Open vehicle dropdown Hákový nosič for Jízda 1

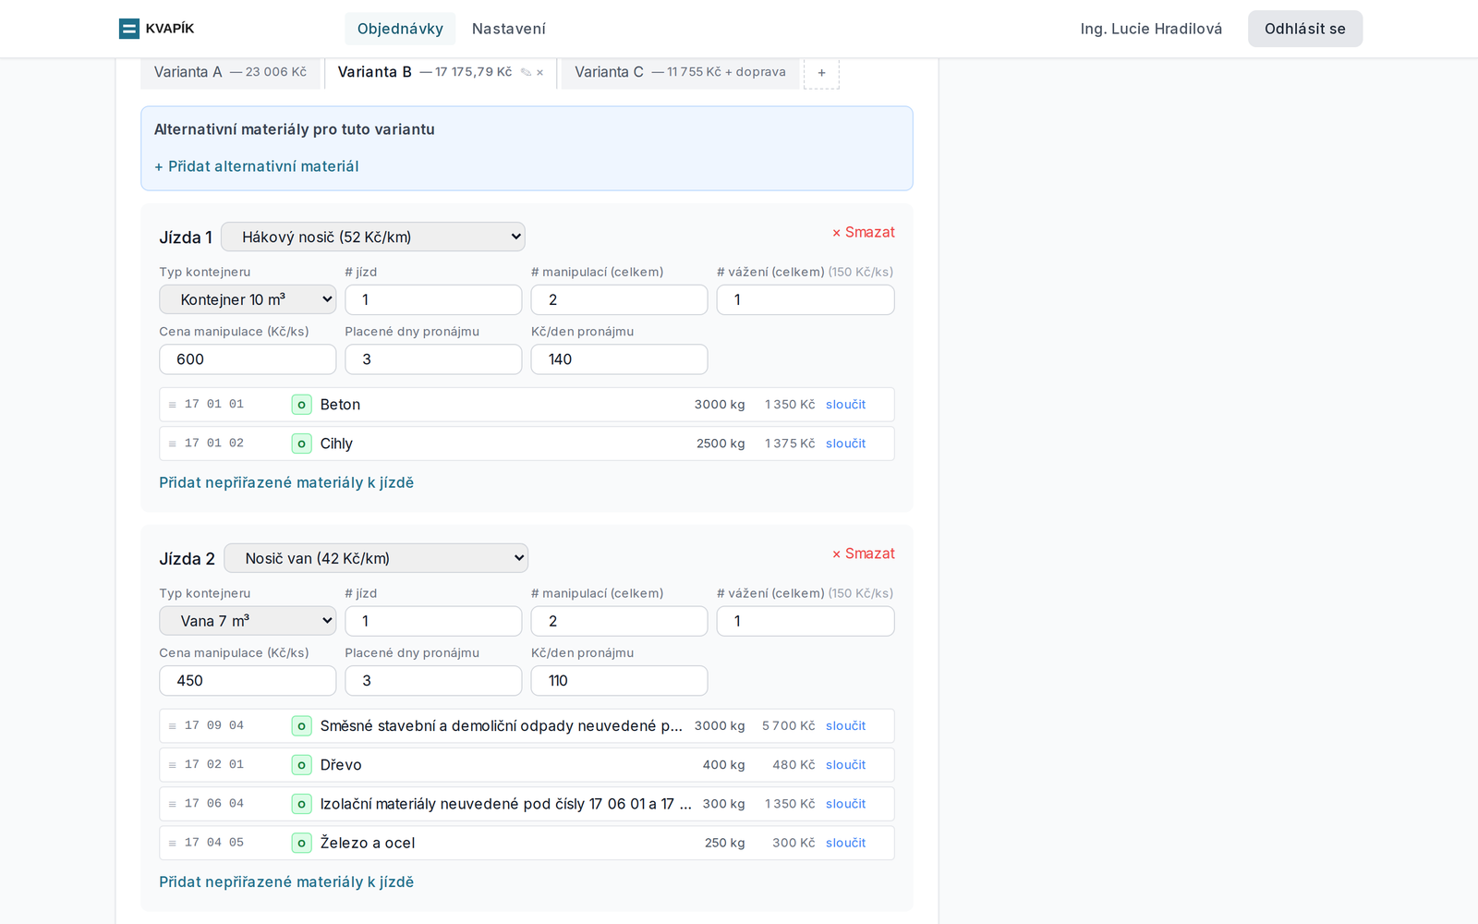pos(373,237)
